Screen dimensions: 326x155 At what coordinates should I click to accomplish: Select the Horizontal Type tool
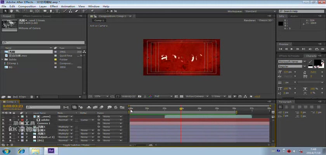point(57,11)
